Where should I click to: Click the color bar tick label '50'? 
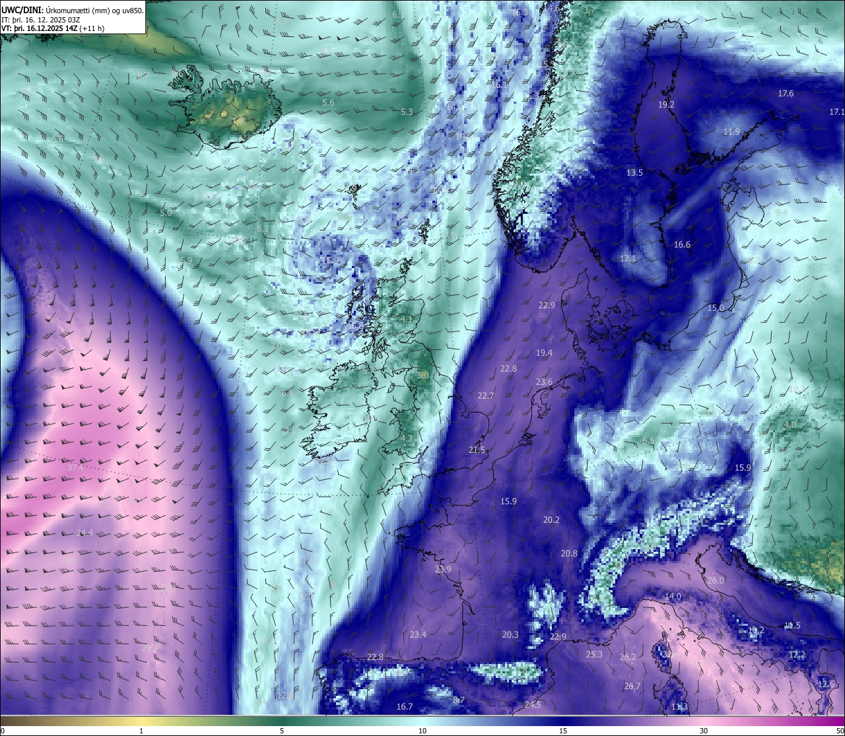(840, 731)
